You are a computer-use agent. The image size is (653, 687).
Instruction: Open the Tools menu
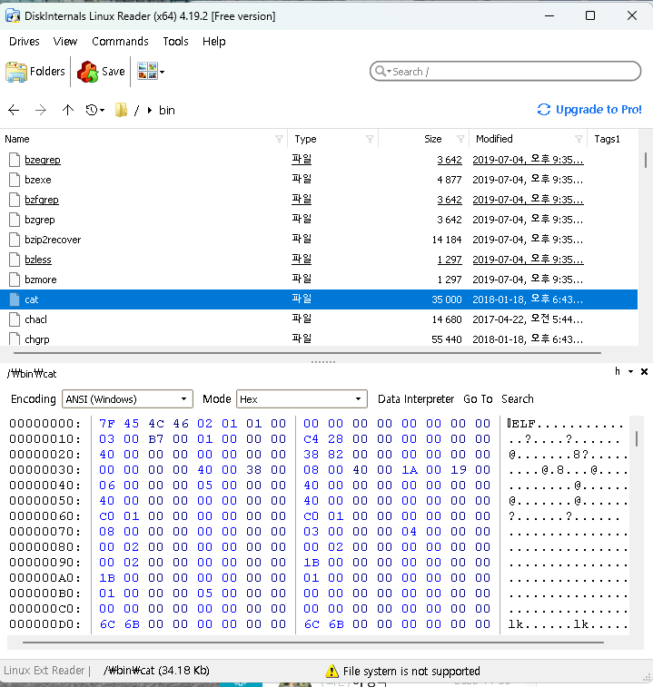click(x=175, y=41)
